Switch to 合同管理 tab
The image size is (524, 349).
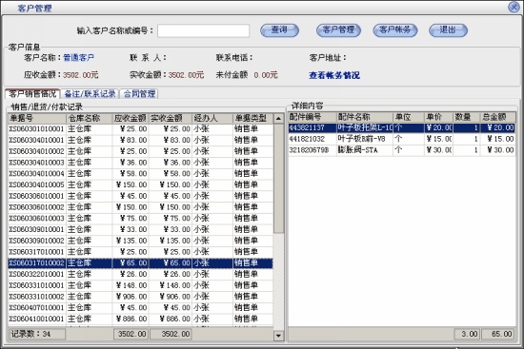point(139,94)
